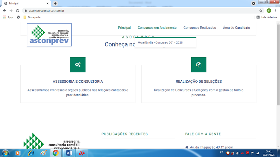Open the Windows Start button
Viewport: 280px width, 157px height.
pyautogui.click(x=5, y=153)
